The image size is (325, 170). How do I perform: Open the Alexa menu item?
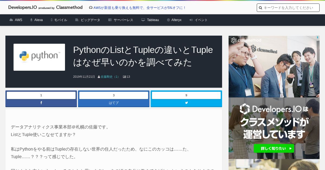coord(38,20)
